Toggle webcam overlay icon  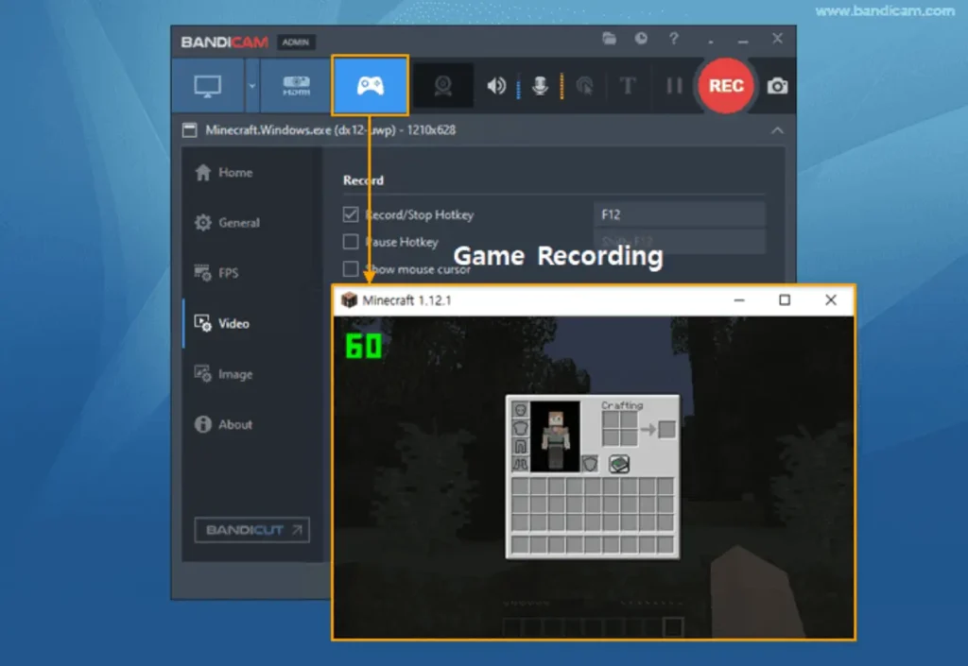point(442,86)
